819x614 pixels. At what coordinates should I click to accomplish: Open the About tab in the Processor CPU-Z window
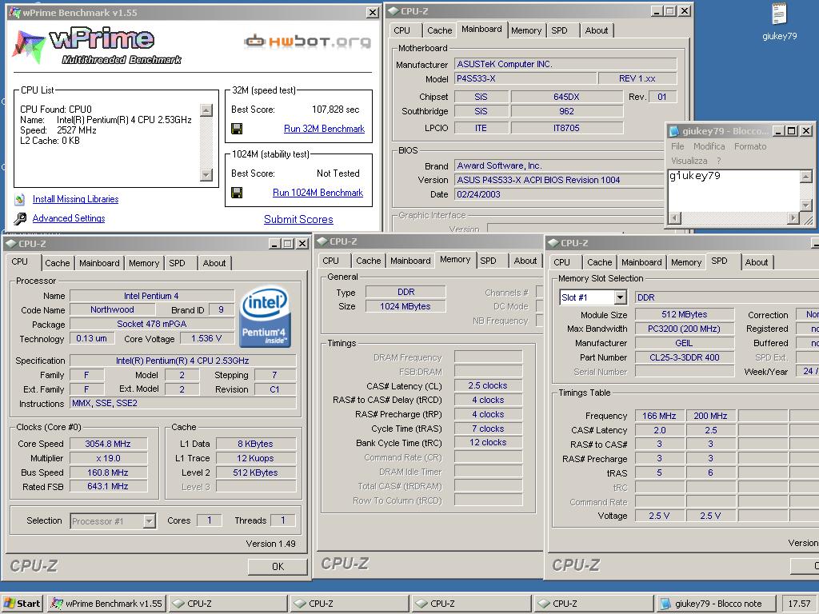(x=214, y=263)
